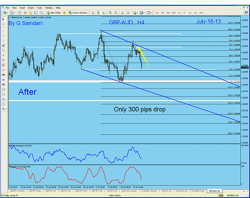
Task: Expand the GBPAUD,H4 chart title arrow
Action: click(x=10, y=18)
